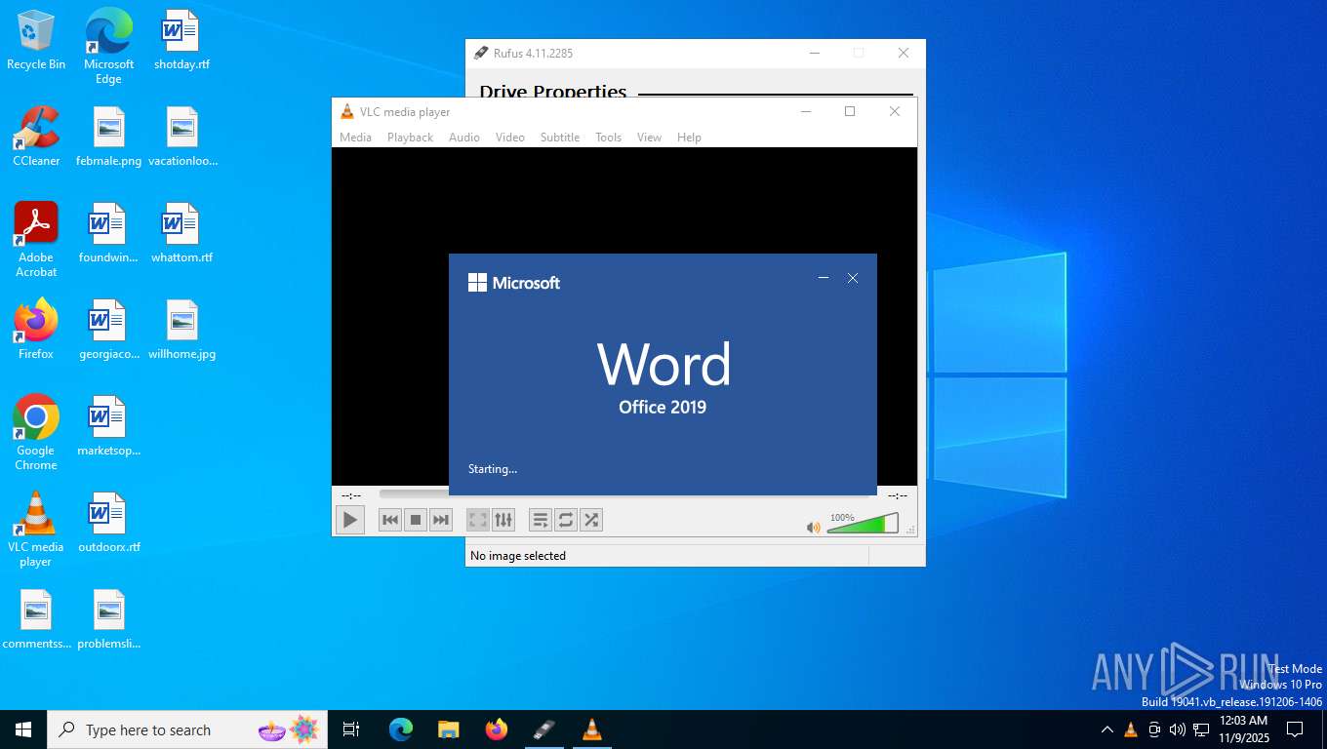Open the VLC icon in system tray
The width and height of the screenshot is (1327, 749).
click(1131, 729)
